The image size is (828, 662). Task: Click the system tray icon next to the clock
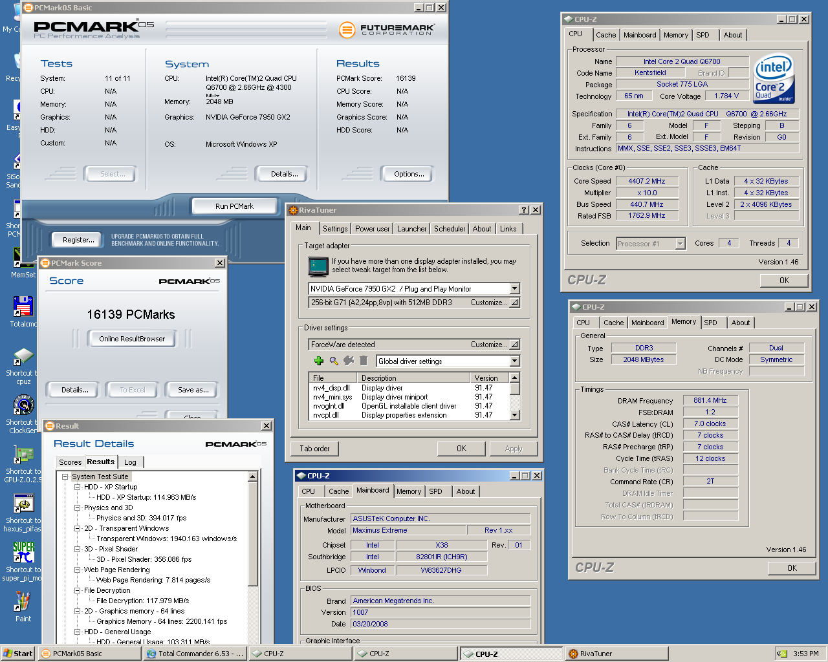[x=782, y=654]
